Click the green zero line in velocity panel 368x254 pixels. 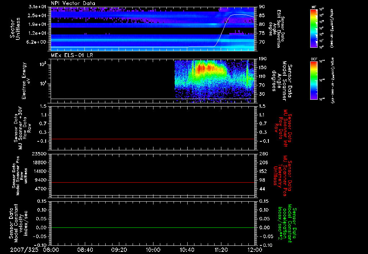(x=153, y=227)
